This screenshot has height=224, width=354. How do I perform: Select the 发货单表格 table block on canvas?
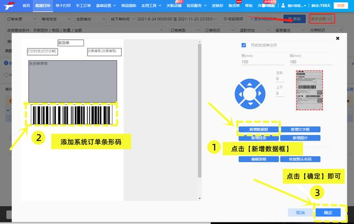pyautogui.click(x=72, y=81)
